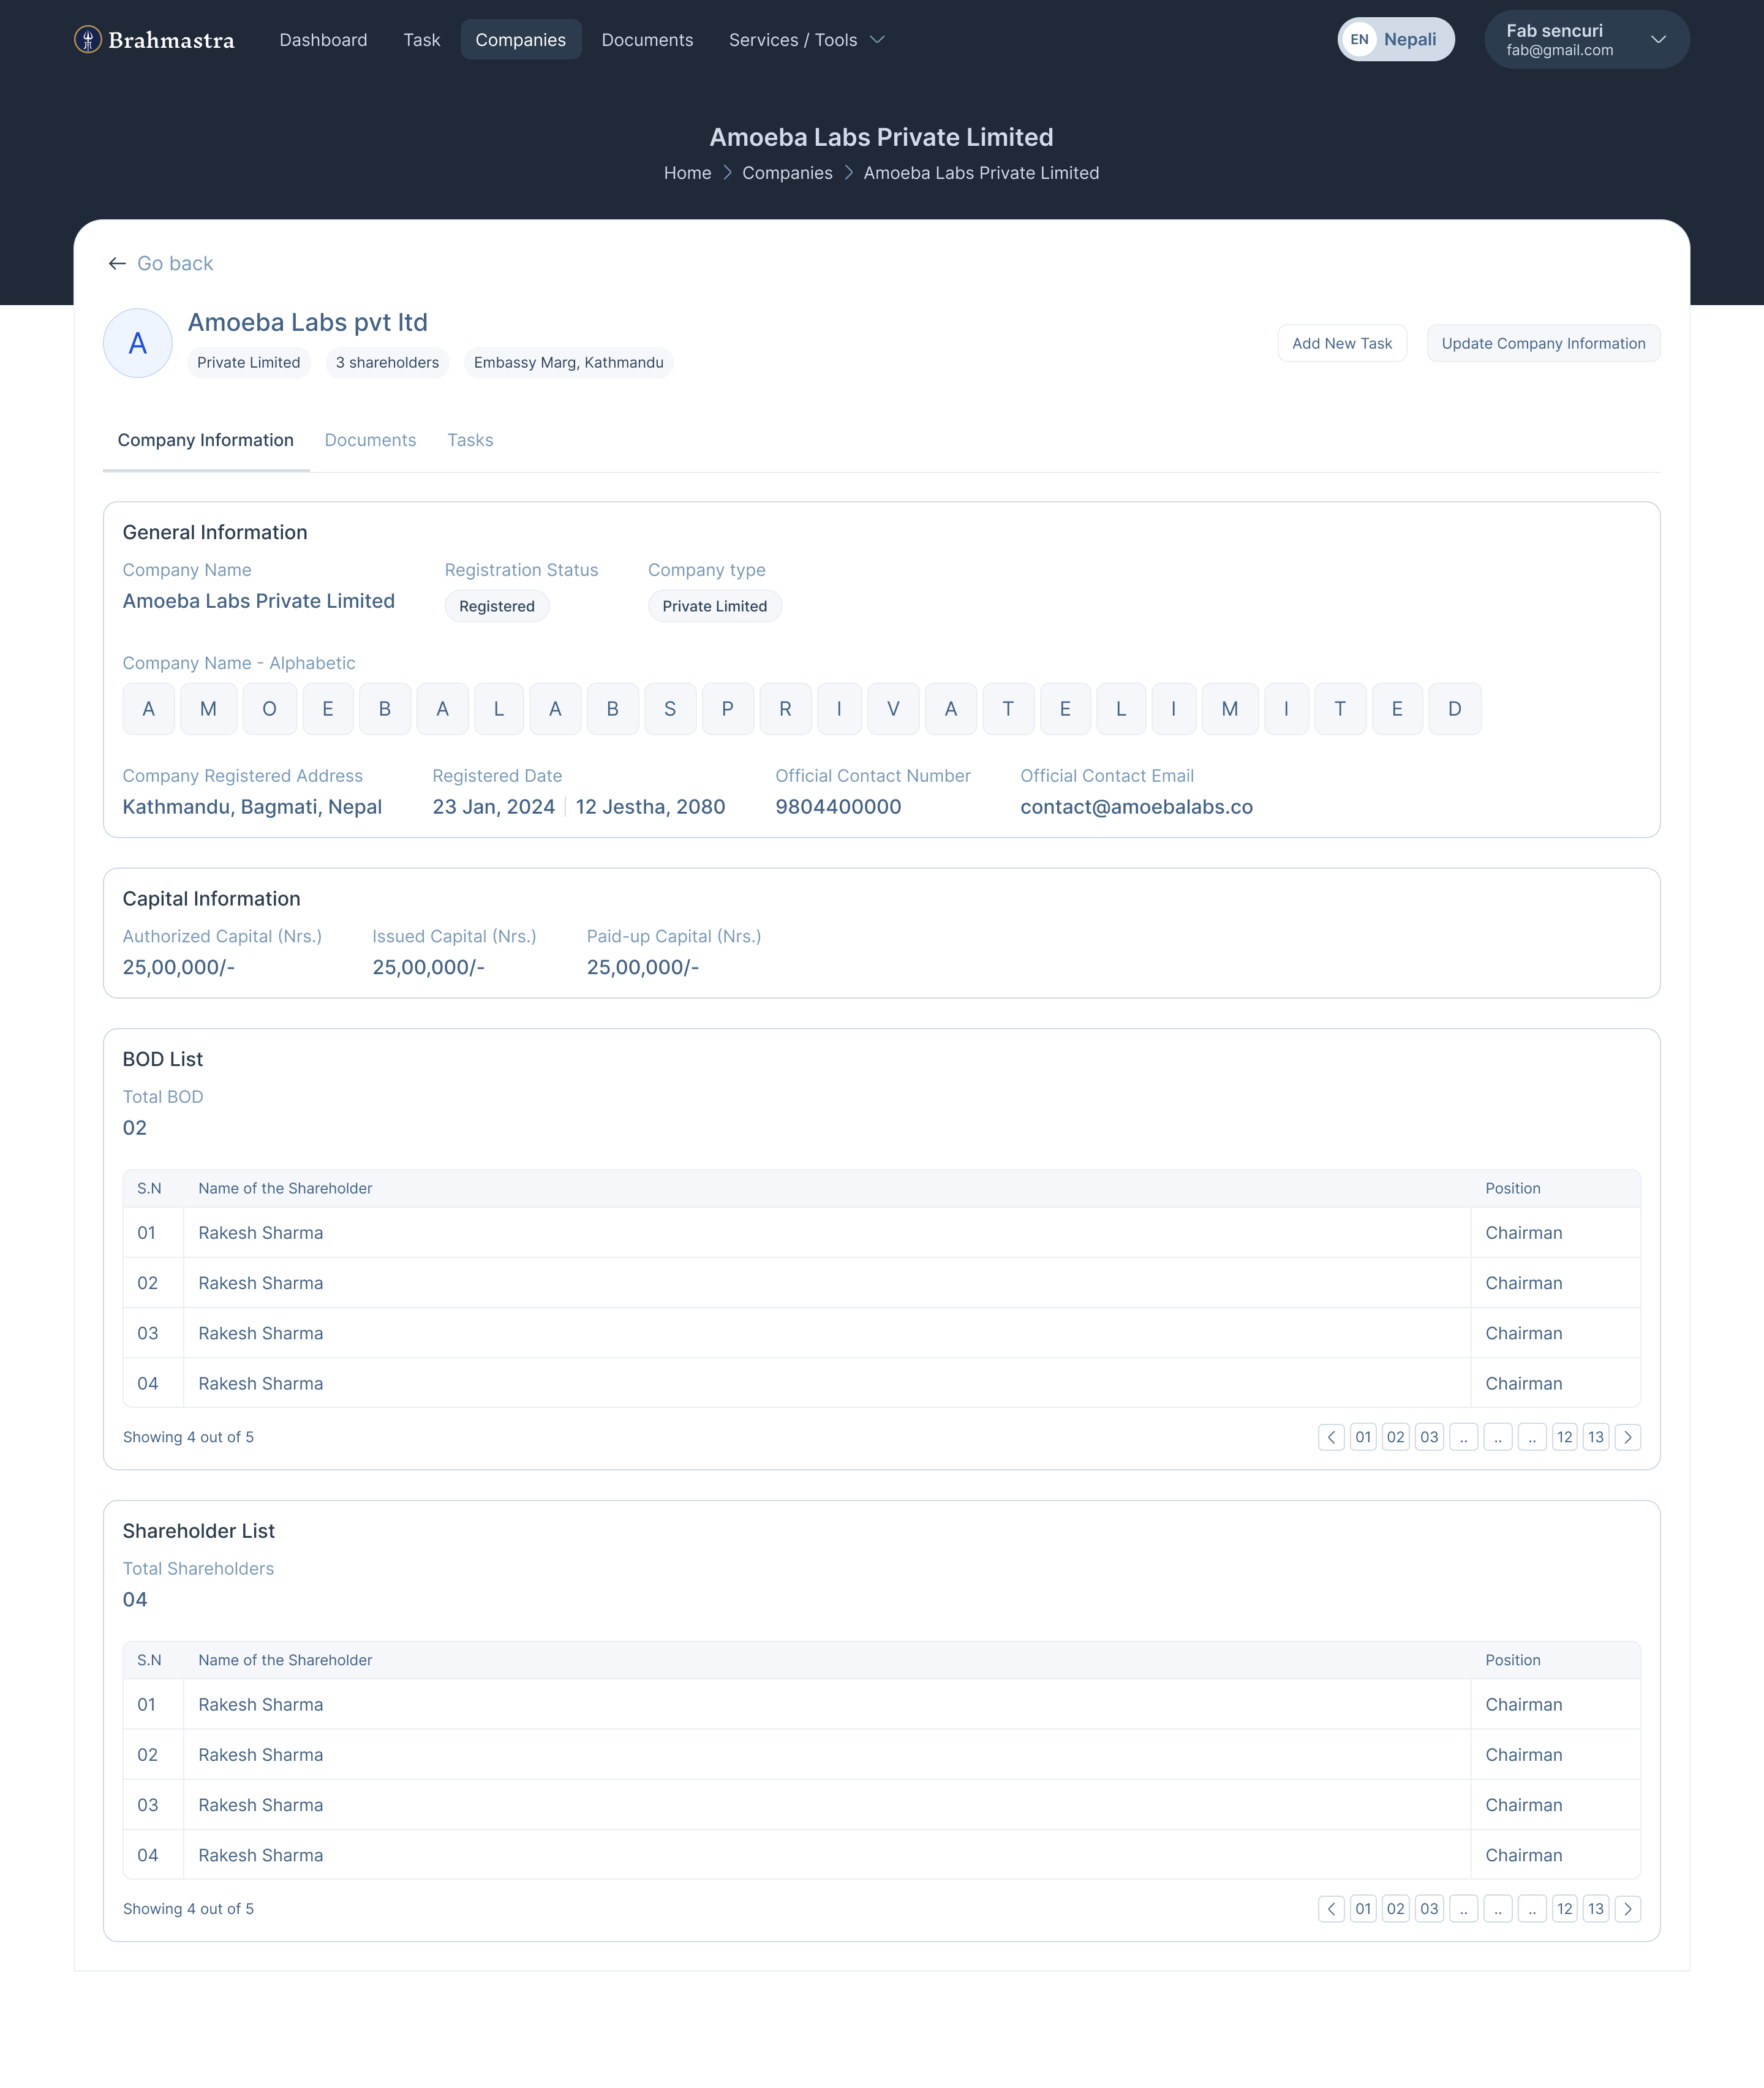Click Add New Task button
Screen dimensions: 1764x2088
click(x=1341, y=343)
